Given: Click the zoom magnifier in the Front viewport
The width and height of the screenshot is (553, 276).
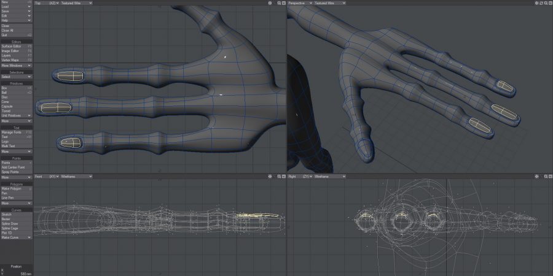Looking at the screenshot, I should pyautogui.click(x=279, y=176).
